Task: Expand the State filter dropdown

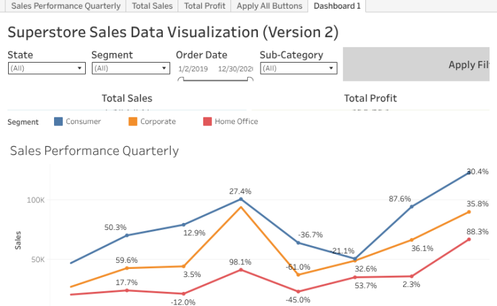Action: (47, 68)
